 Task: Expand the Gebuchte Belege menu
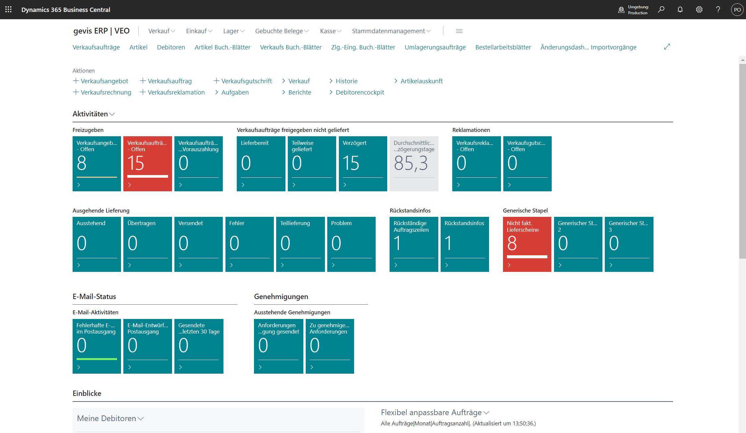[282, 31]
